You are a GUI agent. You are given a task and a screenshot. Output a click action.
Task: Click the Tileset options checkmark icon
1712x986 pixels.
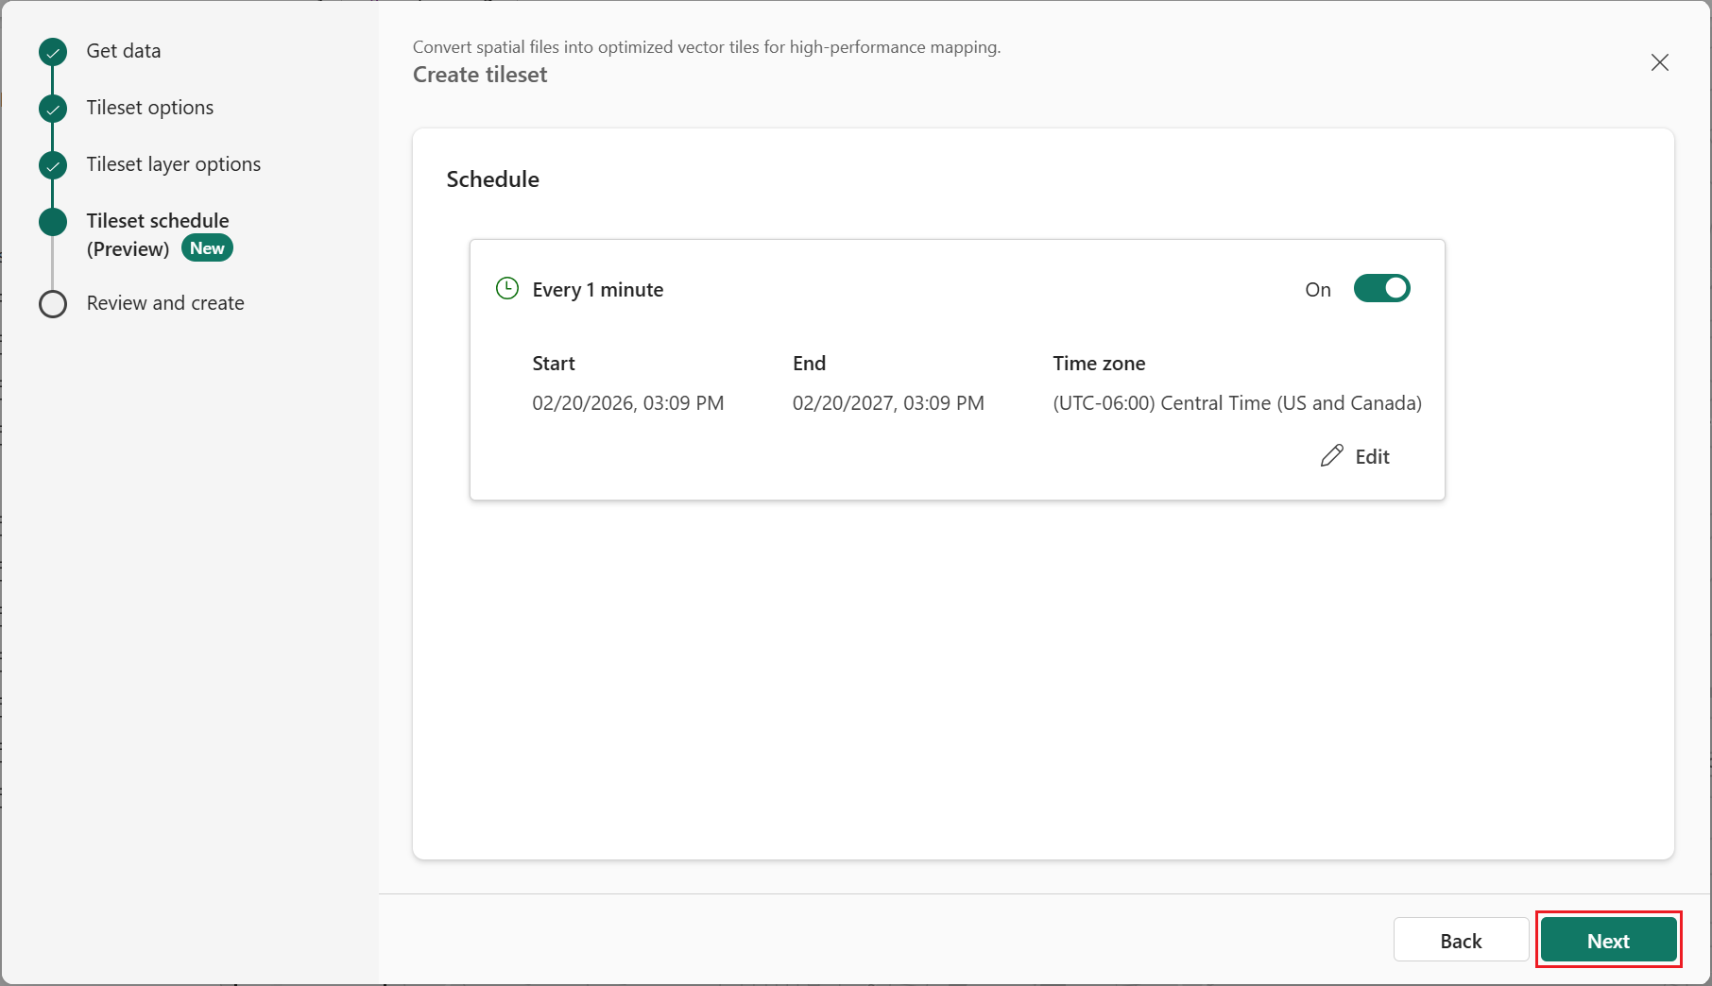(x=53, y=109)
